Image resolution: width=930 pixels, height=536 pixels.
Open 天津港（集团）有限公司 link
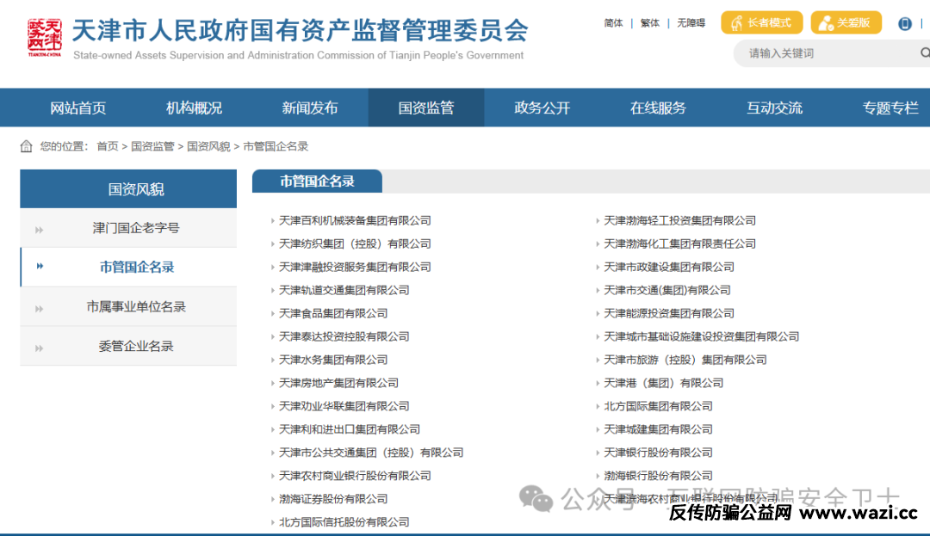tap(664, 383)
